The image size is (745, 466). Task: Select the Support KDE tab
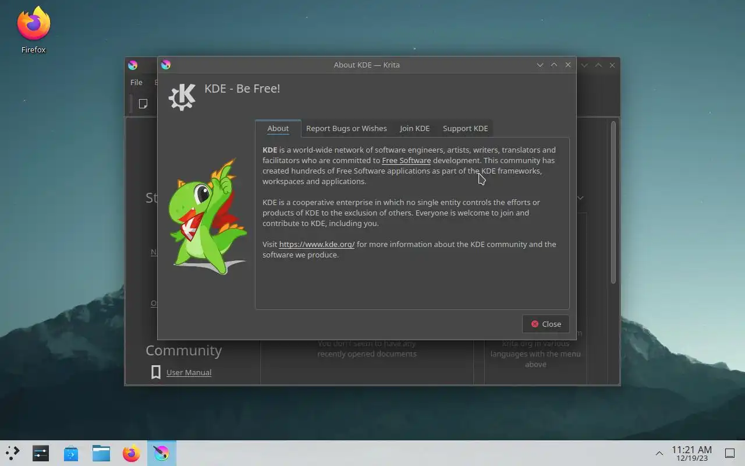[465, 128]
